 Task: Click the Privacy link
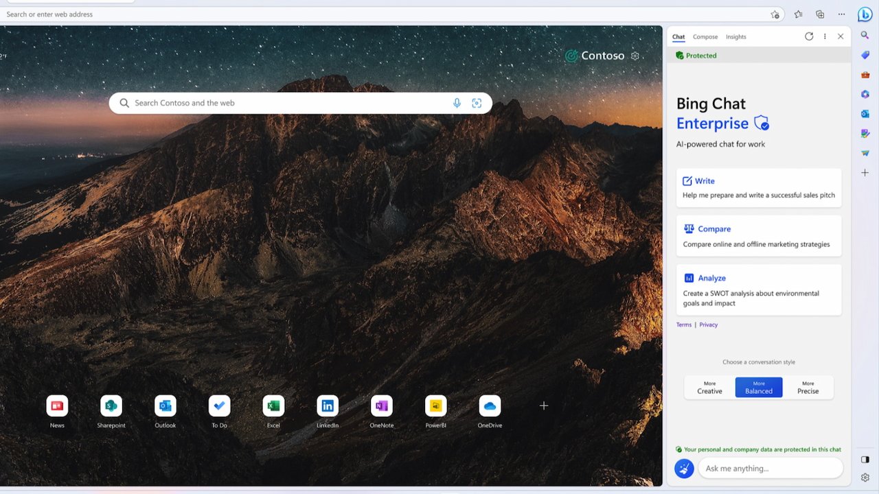[x=708, y=325]
